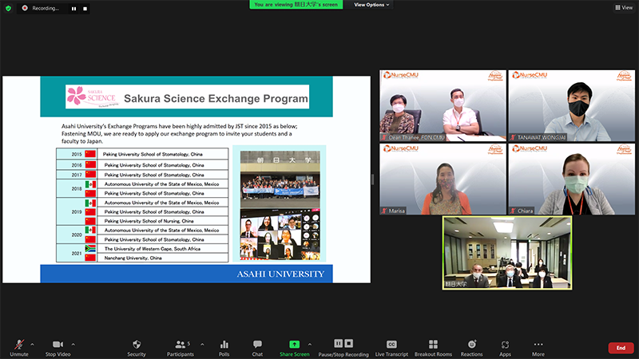Image resolution: width=639 pixels, height=359 pixels.
Task: Click the green encryption shield icon
Action: (x=8, y=8)
